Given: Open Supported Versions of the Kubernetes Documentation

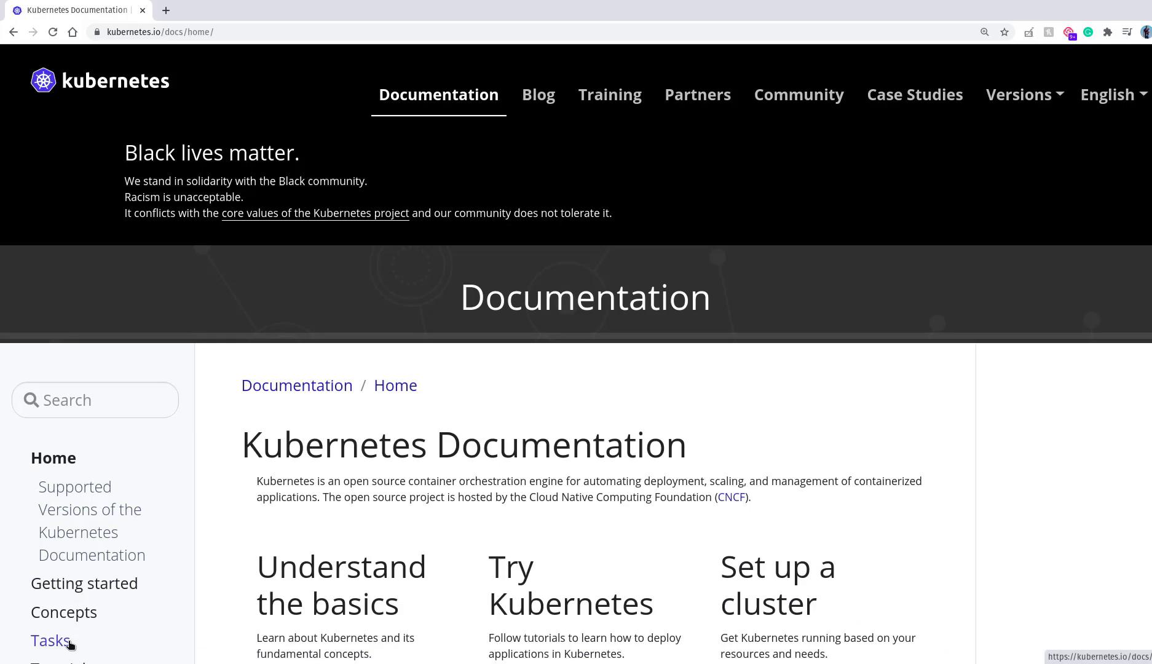Looking at the screenshot, I should tap(92, 521).
